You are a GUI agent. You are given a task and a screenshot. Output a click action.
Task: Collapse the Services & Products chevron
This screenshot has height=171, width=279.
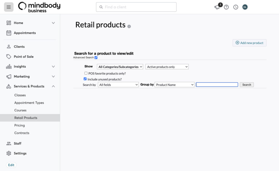(53, 86)
